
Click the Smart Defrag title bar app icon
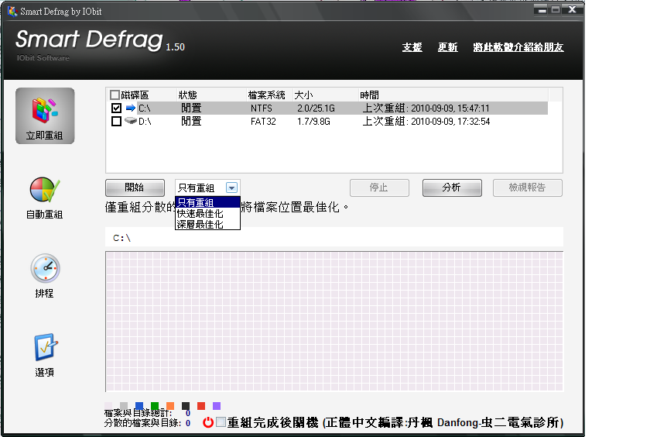click(x=12, y=11)
